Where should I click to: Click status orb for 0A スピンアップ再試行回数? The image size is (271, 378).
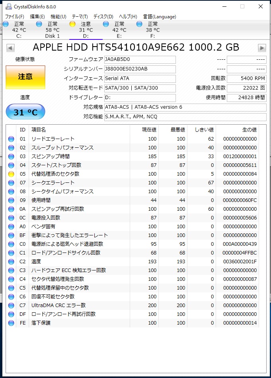[11, 209]
